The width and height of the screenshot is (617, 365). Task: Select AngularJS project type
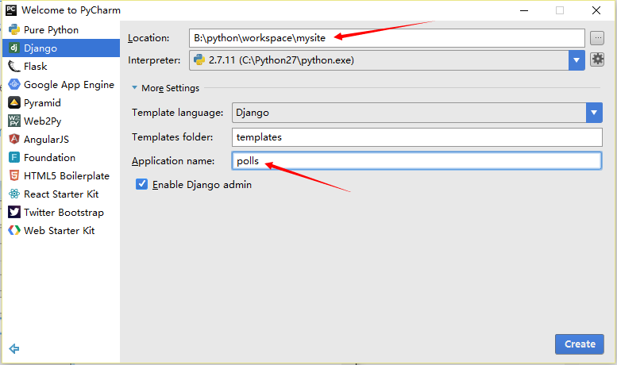pyautogui.click(x=61, y=139)
